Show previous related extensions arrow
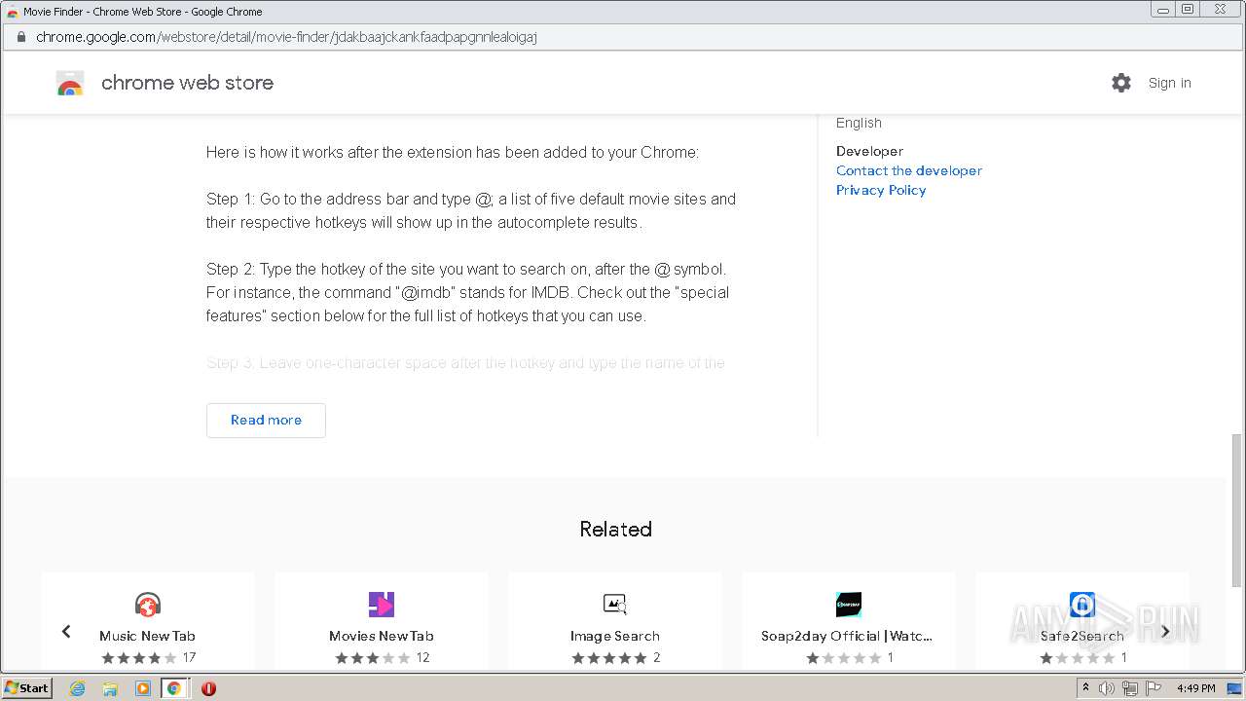Viewport: 1246px width, 701px height. pyautogui.click(x=66, y=631)
